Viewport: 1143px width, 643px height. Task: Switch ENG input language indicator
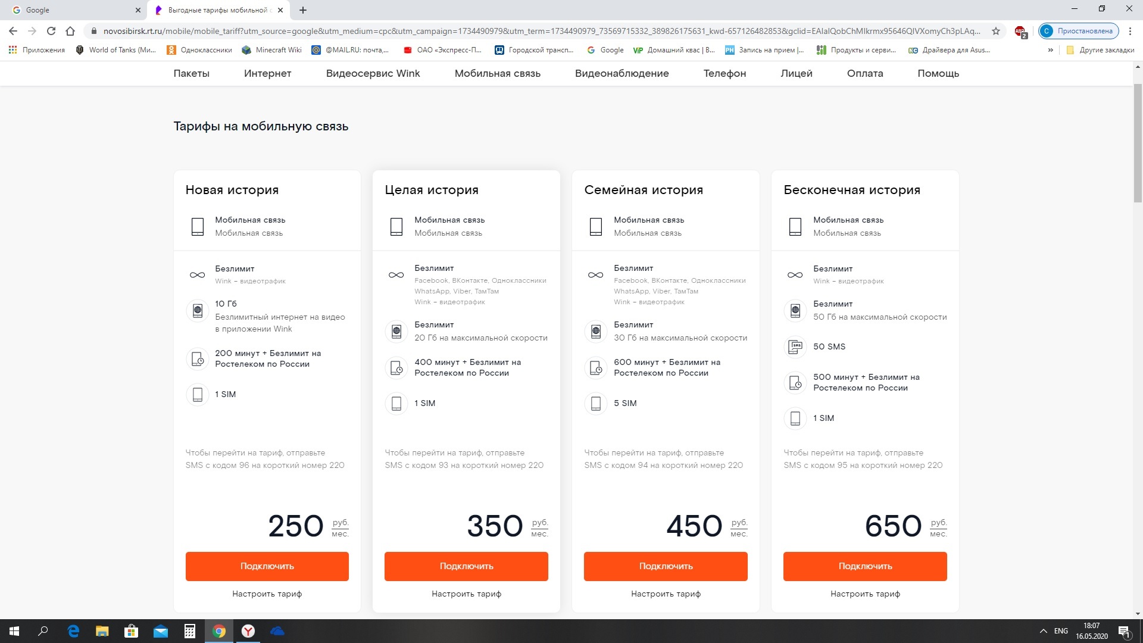point(1061,631)
